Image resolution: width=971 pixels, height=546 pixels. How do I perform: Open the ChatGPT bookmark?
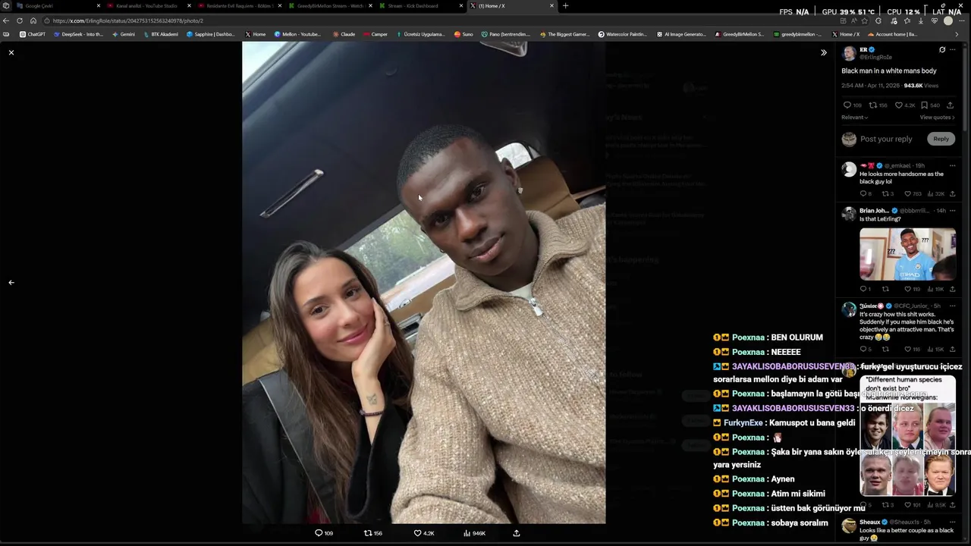[x=33, y=34]
